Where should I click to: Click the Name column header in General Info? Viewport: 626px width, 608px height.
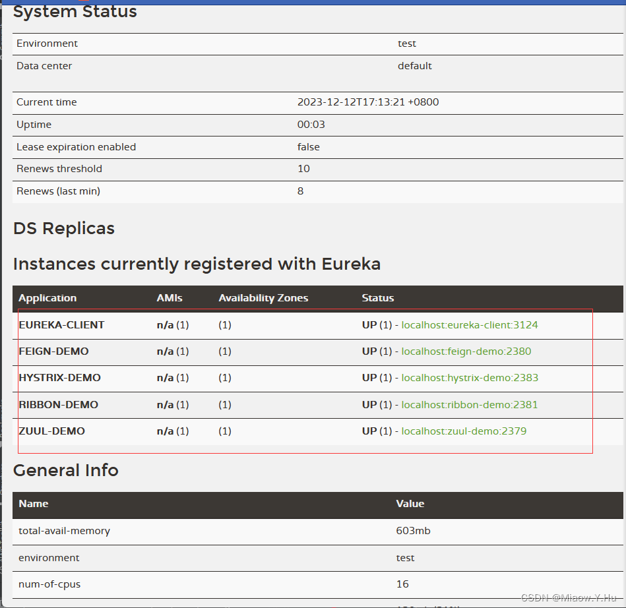[34, 504]
